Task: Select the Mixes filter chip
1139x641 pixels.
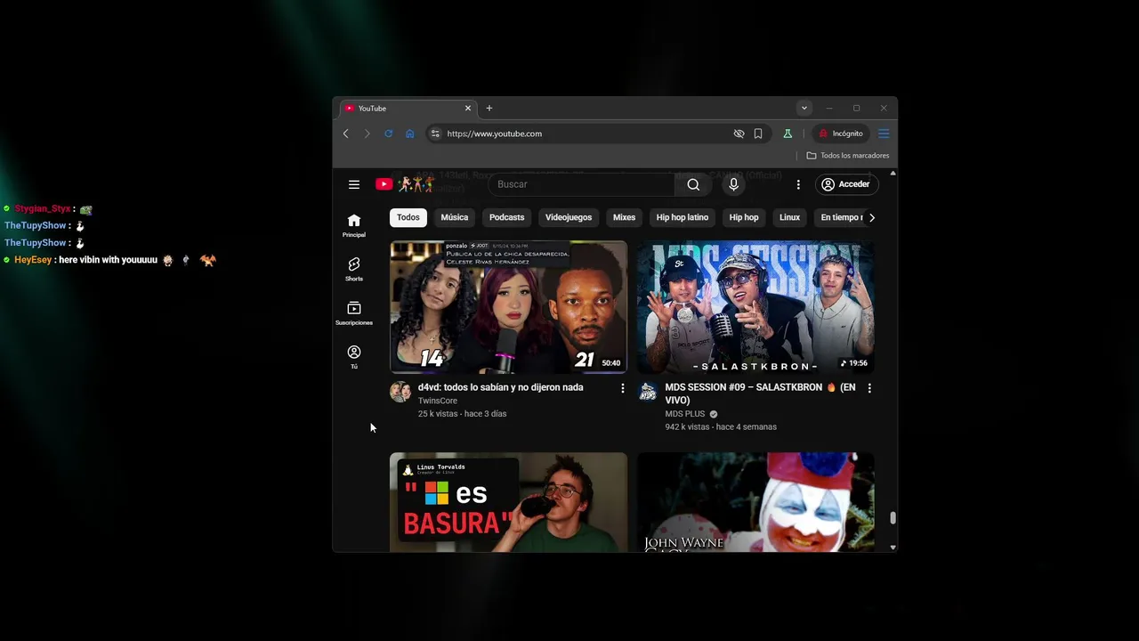Action: [625, 217]
